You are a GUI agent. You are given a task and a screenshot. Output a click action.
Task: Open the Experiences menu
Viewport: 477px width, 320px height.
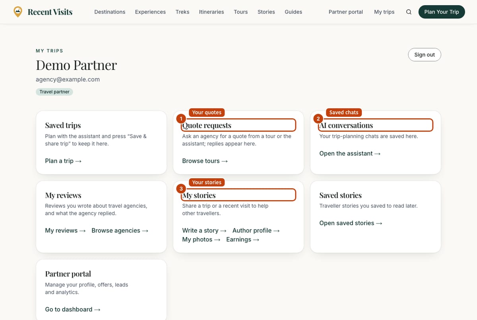(x=150, y=12)
